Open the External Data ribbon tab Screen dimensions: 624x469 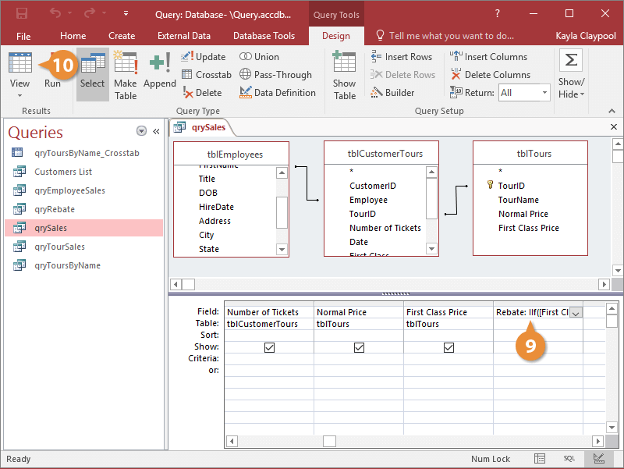click(x=184, y=36)
